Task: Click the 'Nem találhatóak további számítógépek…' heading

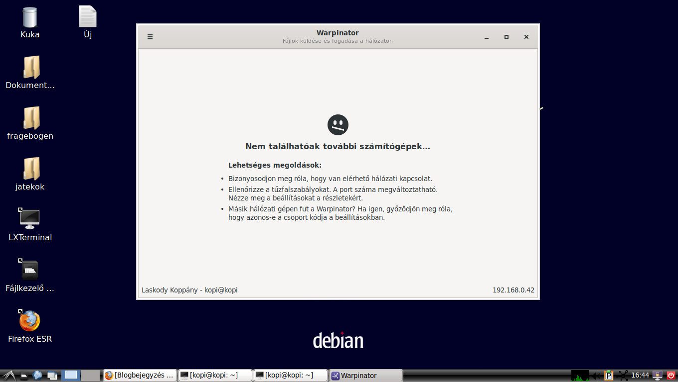Action: click(x=338, y=147)
